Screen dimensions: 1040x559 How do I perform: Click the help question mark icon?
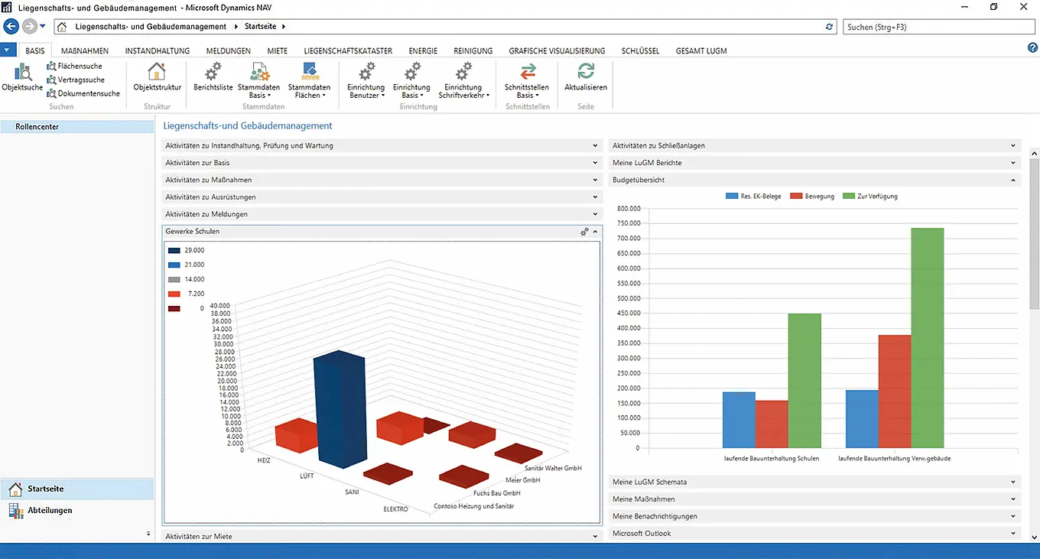(x=1032, y=48)
